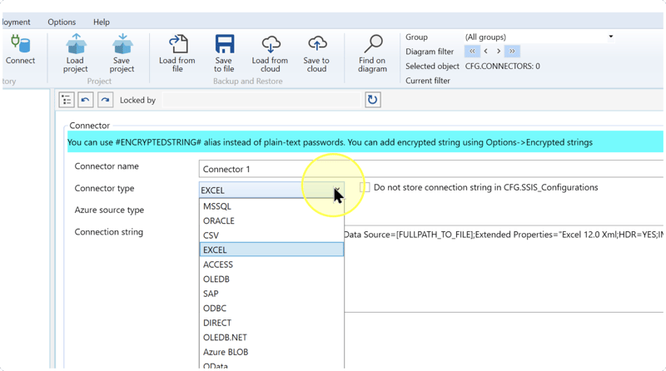Select MSSQL connector type
The height and width of the screenshot is (371, 666).
coord(271,206)
